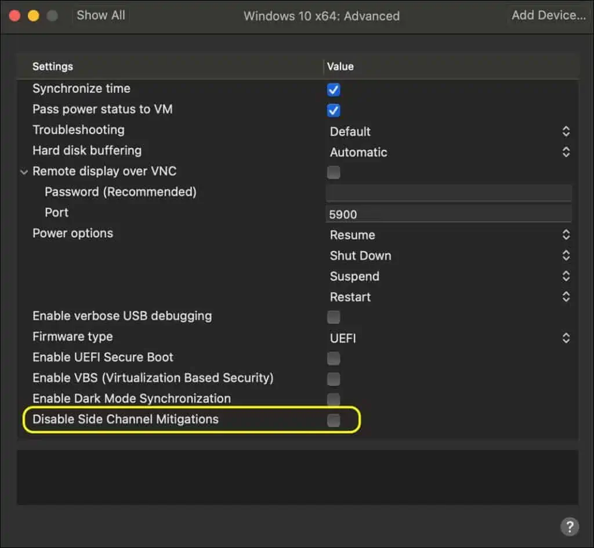Screen dimensions: 594x548
Task: Close the window with red button
Action: pos(15,16)
